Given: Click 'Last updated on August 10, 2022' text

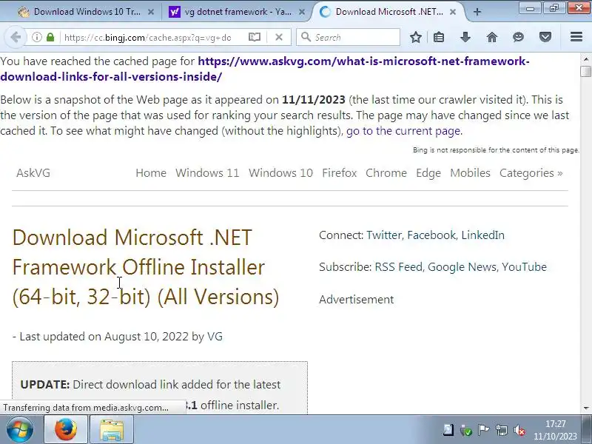Looking at the screenshot, I should coord(104,337).
